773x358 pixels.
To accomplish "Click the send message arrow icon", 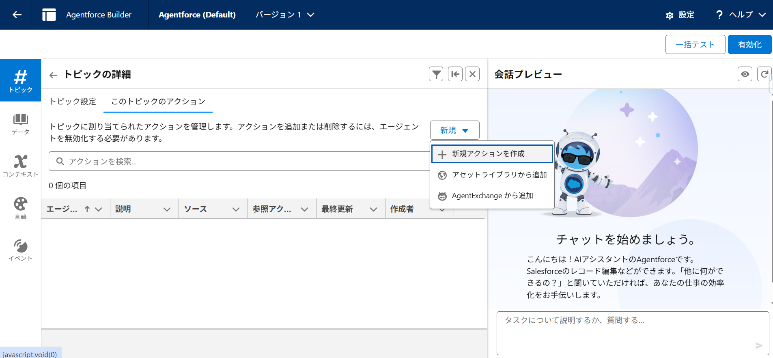I will [x=759, y=345].
